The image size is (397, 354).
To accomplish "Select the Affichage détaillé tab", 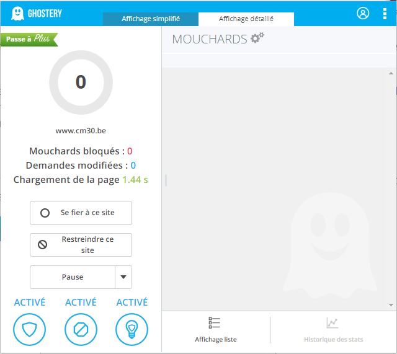I will 246,19.
